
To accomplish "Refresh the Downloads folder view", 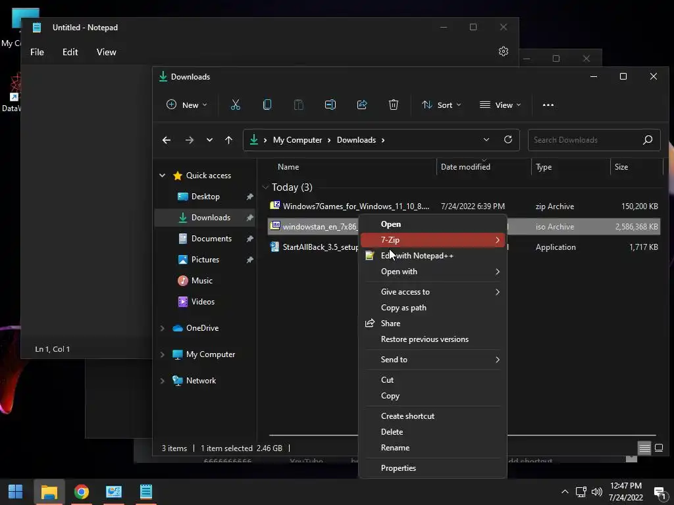I will (508, 139).
